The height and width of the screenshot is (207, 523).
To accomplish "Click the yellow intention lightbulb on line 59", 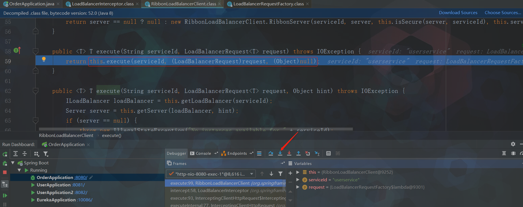I will [44, 59].
